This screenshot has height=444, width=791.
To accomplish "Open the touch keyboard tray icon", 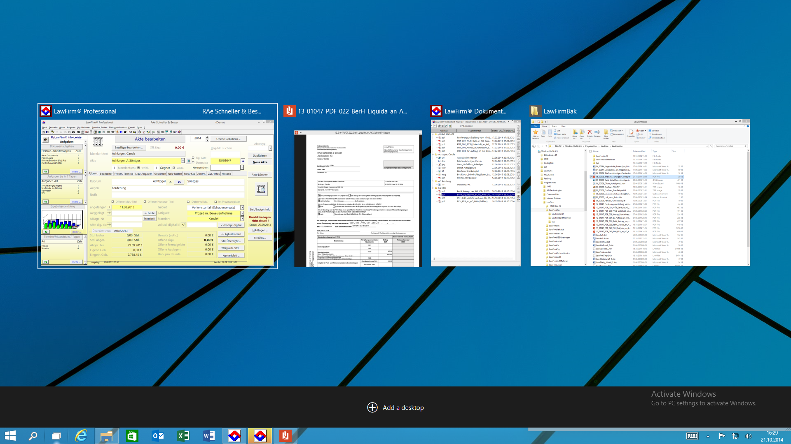I will [692, 436].
